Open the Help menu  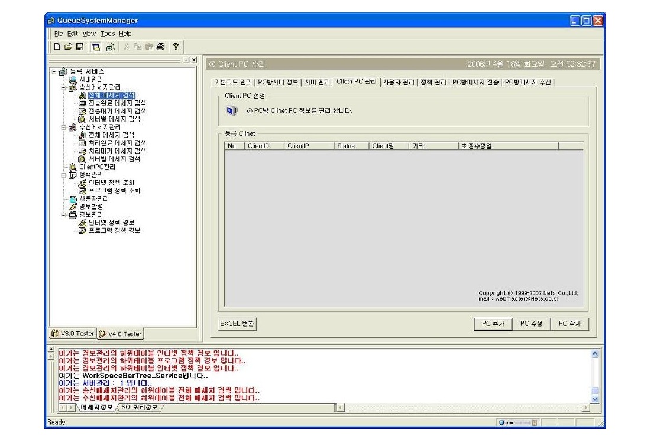[125, 34]
